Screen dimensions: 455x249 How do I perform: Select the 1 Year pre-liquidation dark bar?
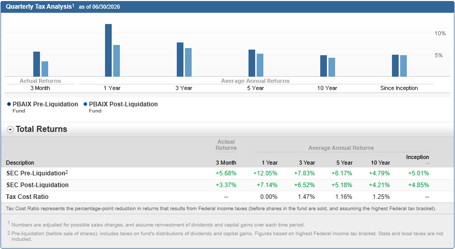coord(108,51)
